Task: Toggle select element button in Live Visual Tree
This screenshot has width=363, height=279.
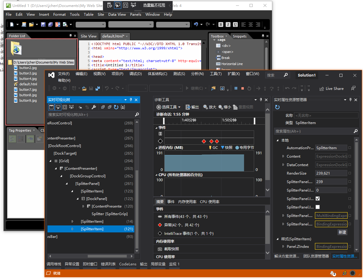Action: point(58,107)
